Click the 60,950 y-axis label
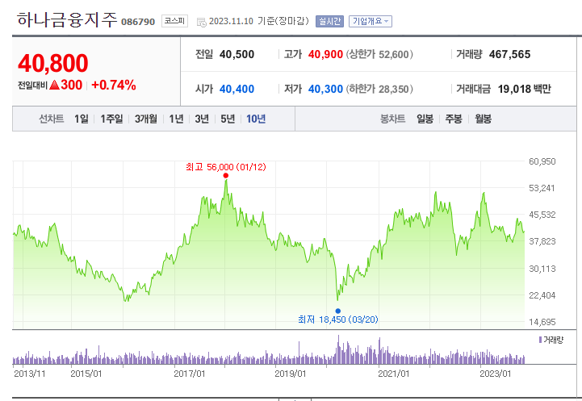The height and width of the screenshot is (401, 582). (x=542, y=161)
